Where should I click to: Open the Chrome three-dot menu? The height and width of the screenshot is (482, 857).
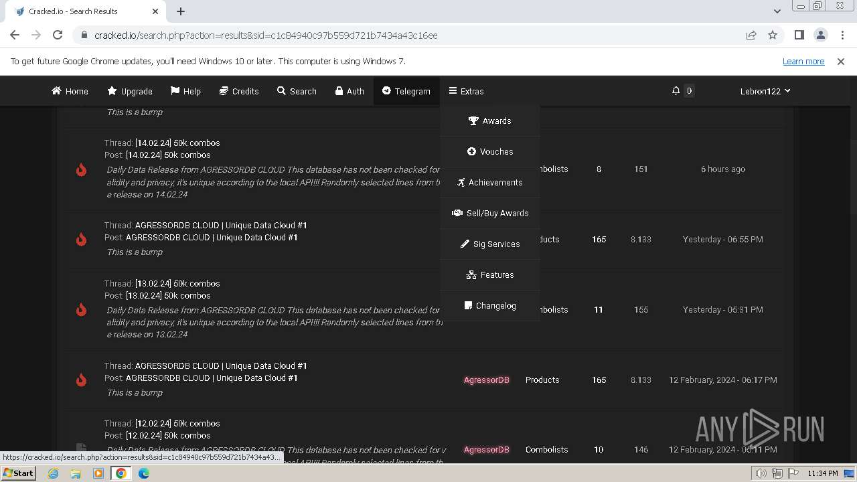point(842,35)
